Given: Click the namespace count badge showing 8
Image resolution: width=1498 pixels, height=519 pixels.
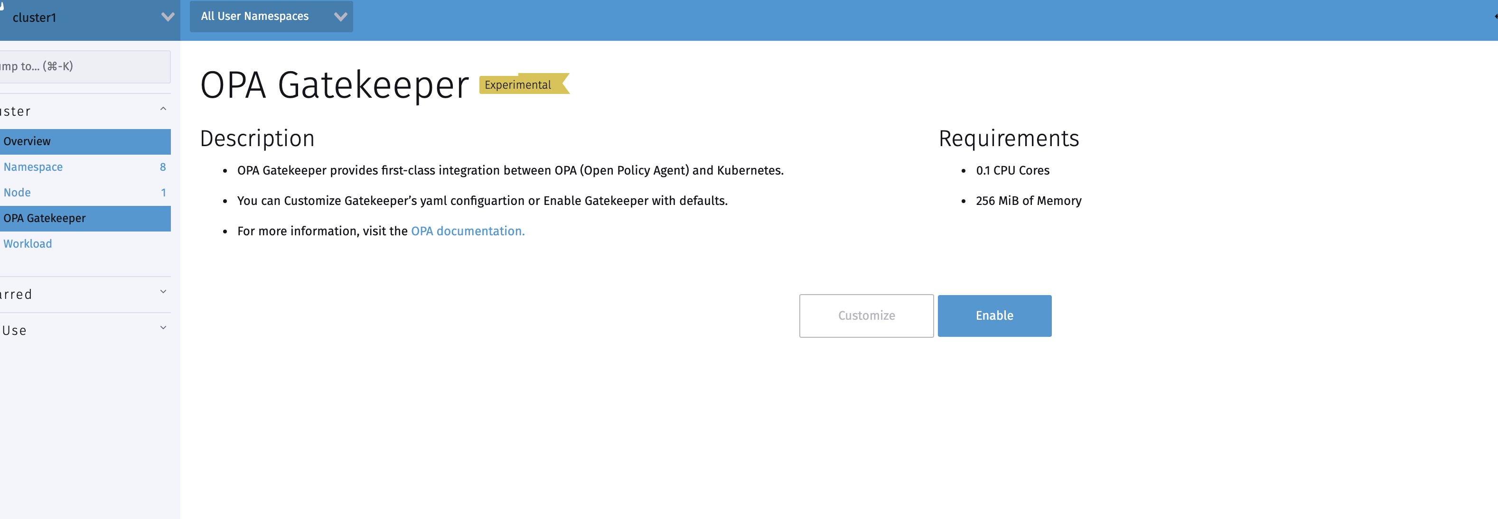Looking at the screenshot, I should click(x=163, y=167).
